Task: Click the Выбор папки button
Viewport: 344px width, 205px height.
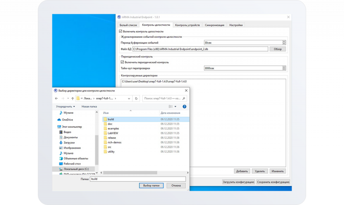Action: (151, 186)
